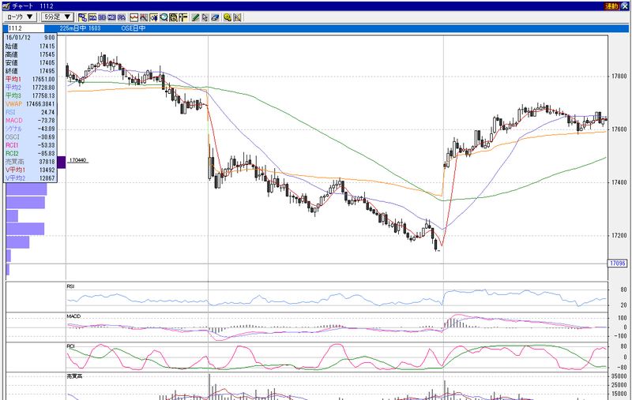
Task: Click the 17600 price axis label
Action: point(619,129)
